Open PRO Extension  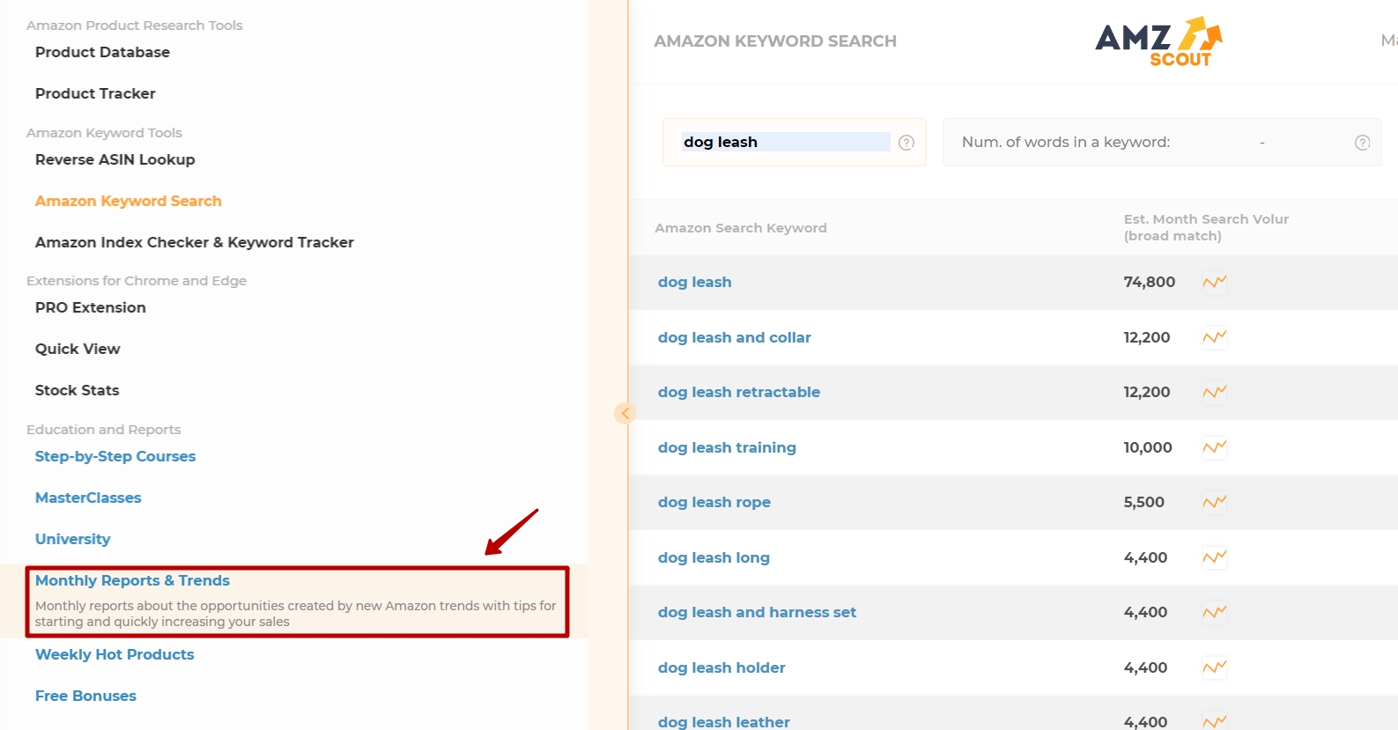pos(91,307)
